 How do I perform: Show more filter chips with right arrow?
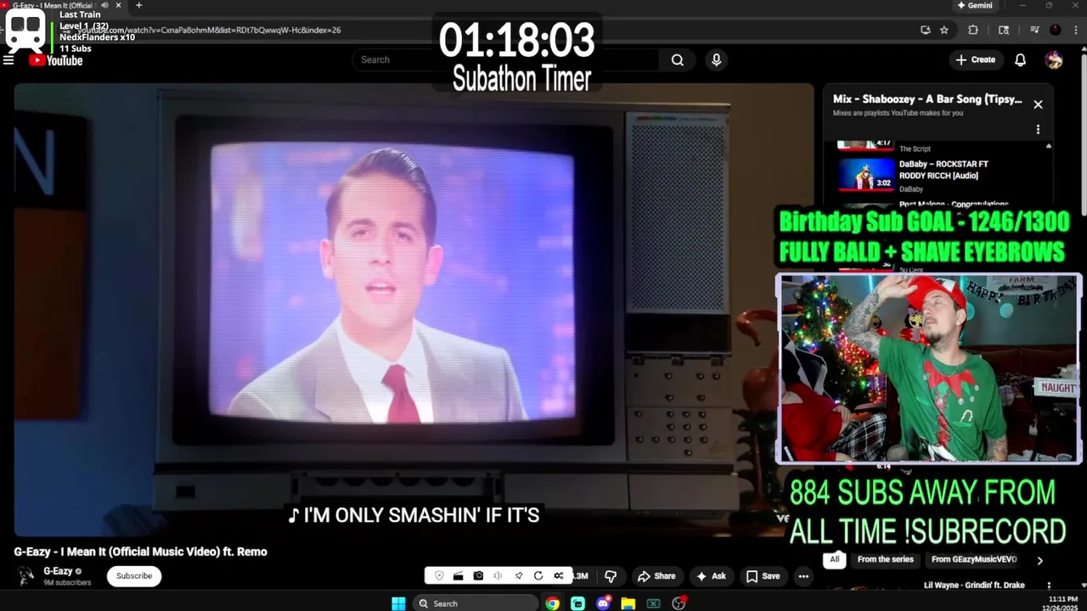(1039, 560)
